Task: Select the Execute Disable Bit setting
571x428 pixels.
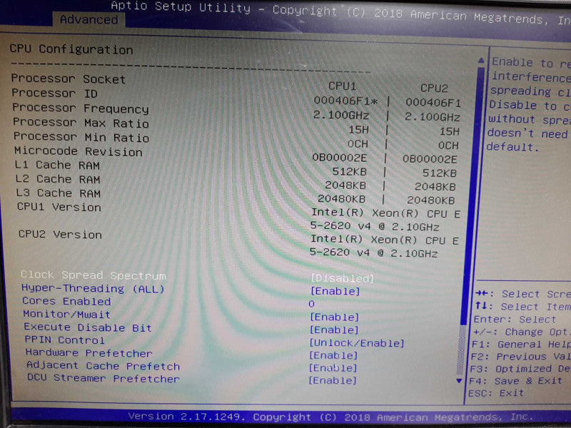Action: tap(88, 327)
